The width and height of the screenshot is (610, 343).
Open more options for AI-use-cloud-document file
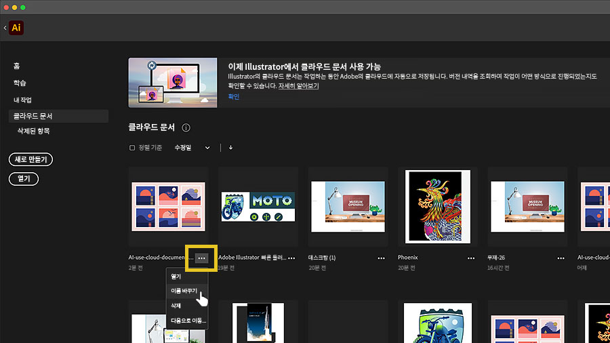[201, 258]
